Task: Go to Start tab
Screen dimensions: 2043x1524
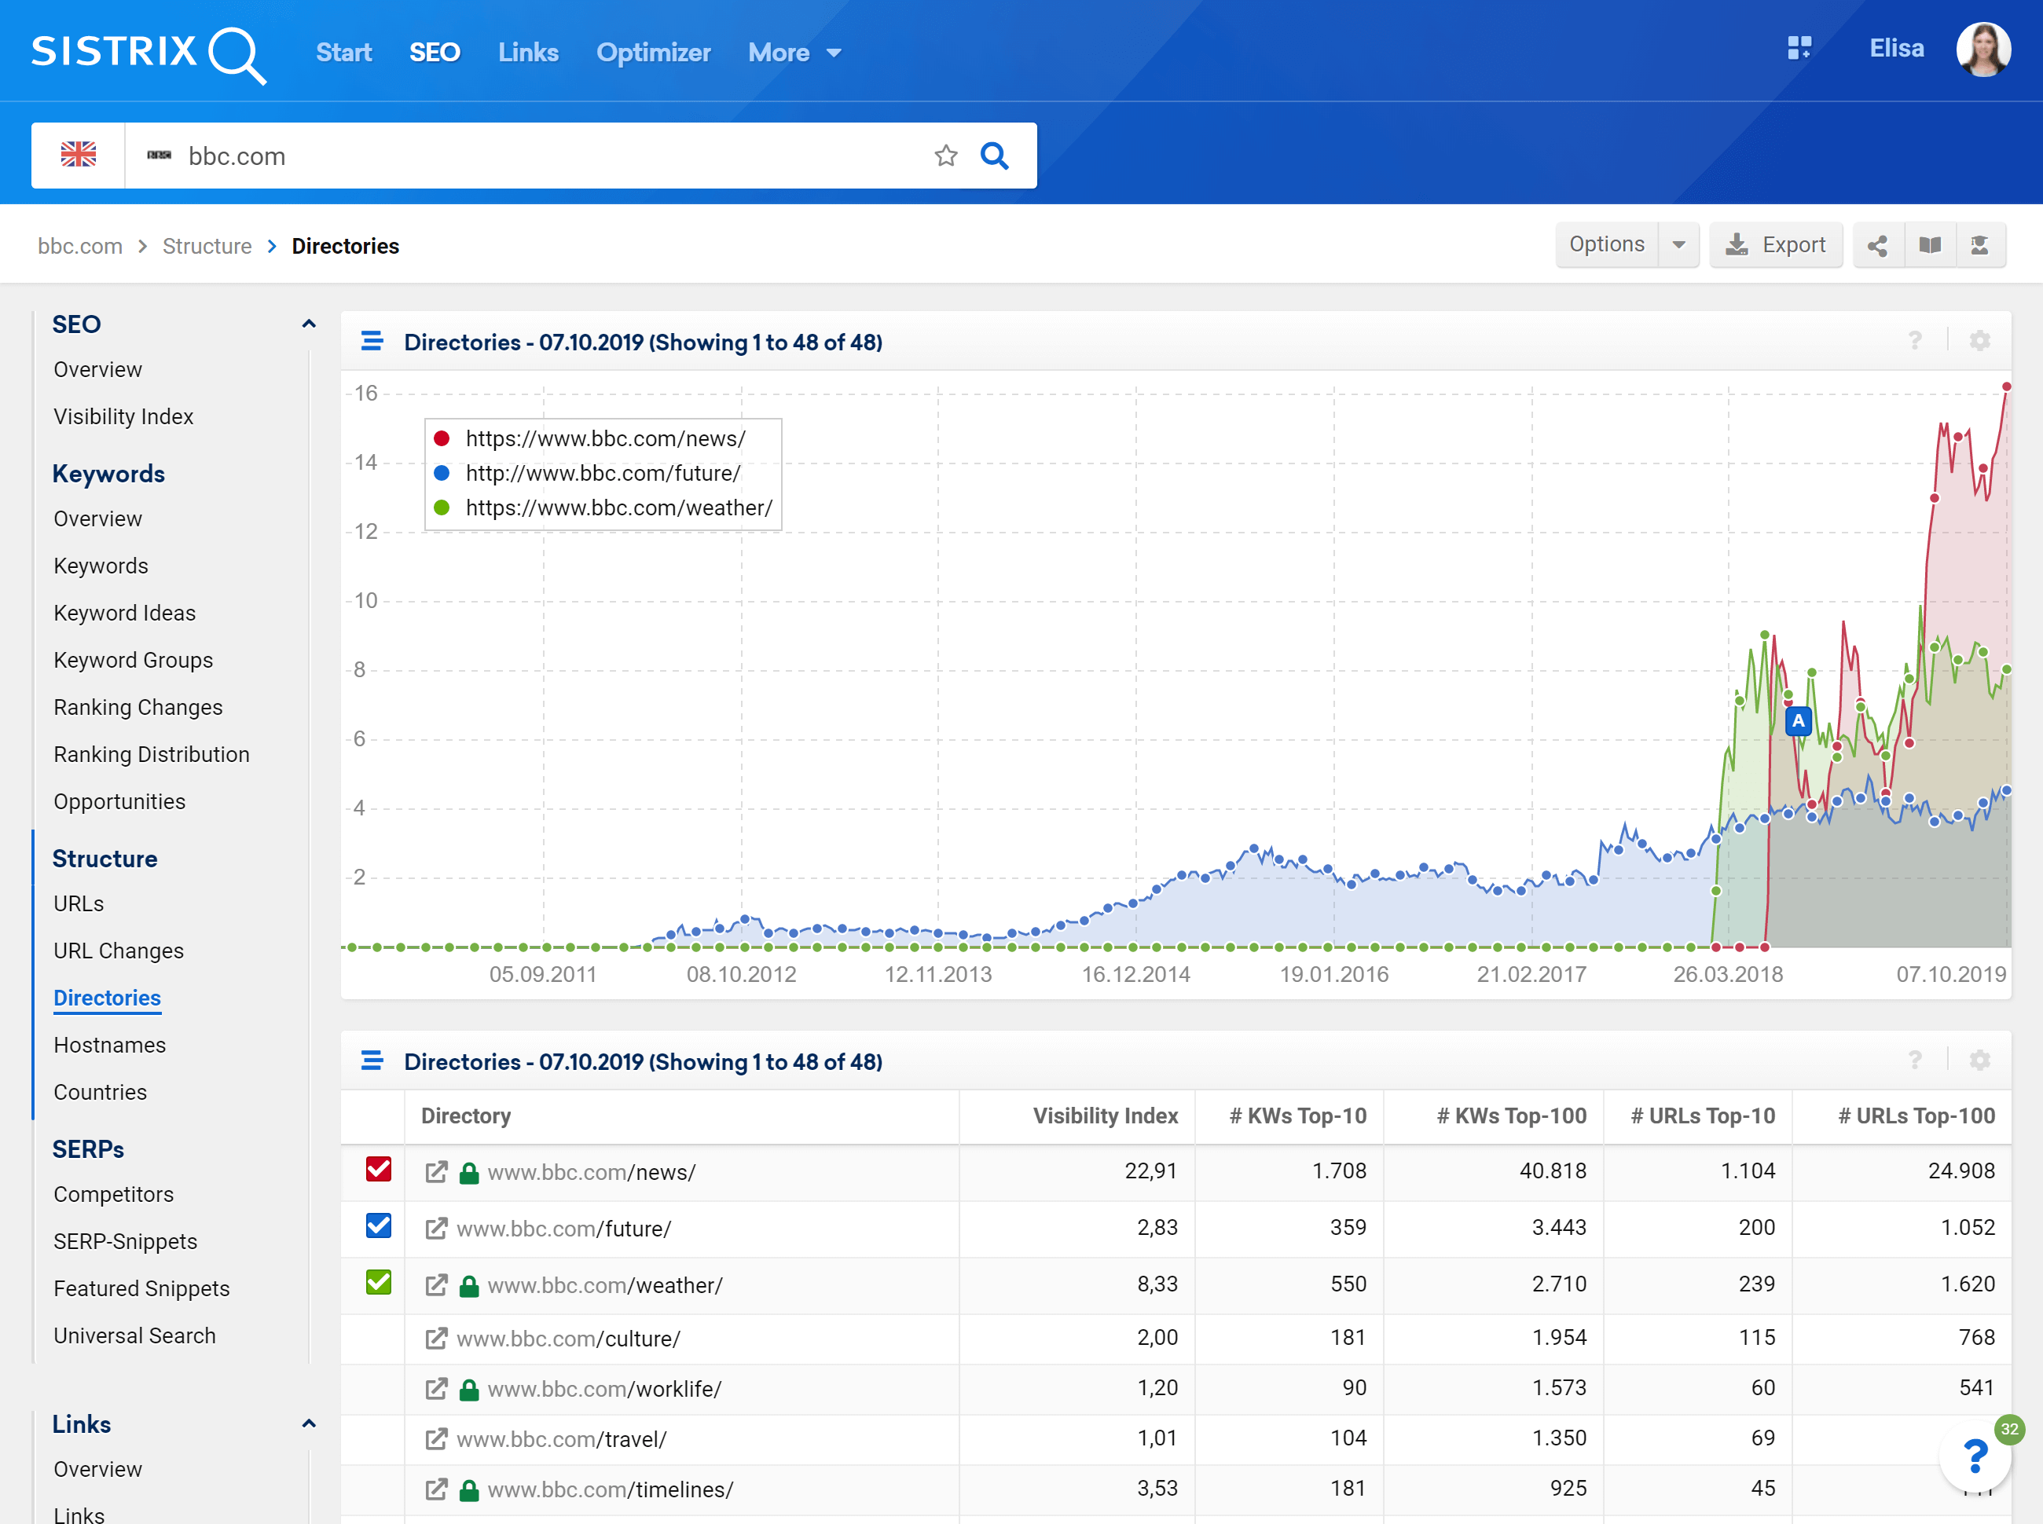Action: [344, 53]
